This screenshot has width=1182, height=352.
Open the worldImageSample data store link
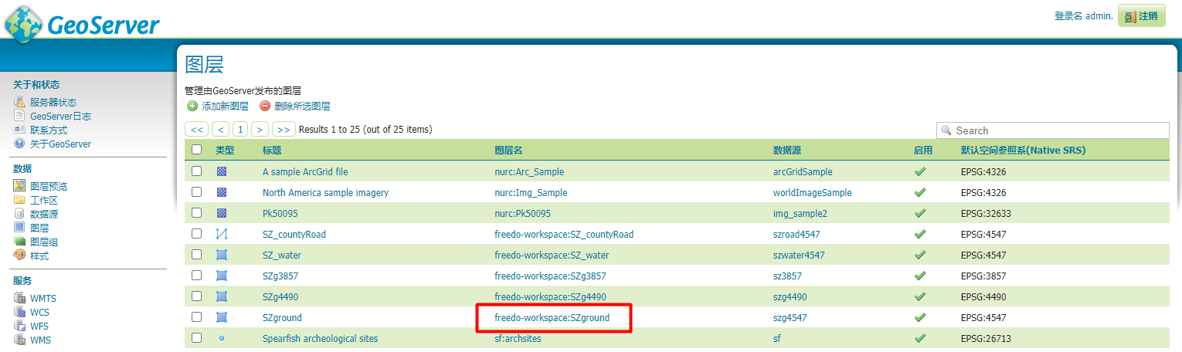coord(812,192)
